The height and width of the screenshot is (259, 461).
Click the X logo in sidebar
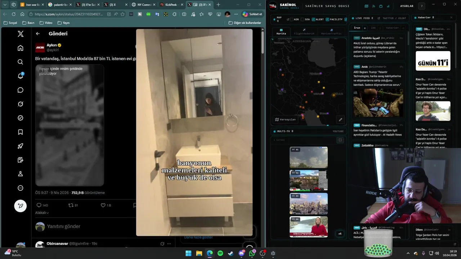(21, 34)
